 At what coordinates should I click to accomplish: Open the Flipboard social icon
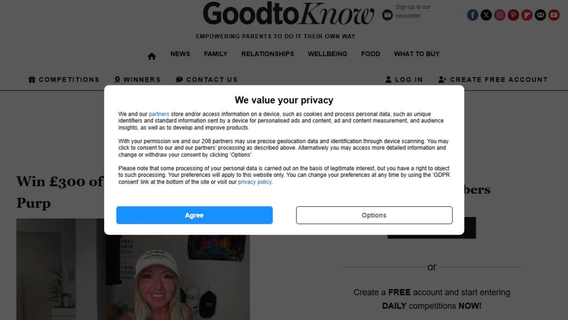[527, 15]
